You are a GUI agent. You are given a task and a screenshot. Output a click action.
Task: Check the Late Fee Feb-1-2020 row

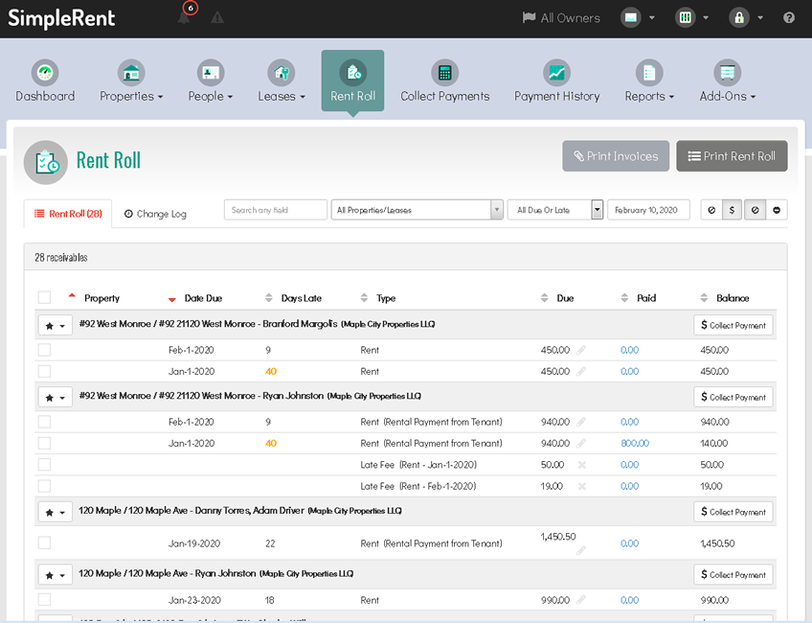click(x=45, y=486)
